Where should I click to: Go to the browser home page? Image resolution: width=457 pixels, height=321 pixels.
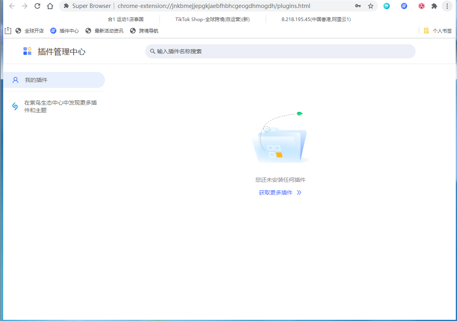pyautogui.click(x=50, y=6)
